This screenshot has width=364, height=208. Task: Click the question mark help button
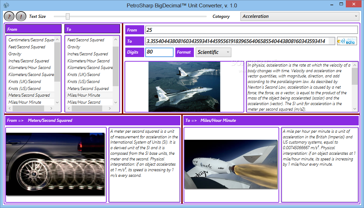click(9, 16)
